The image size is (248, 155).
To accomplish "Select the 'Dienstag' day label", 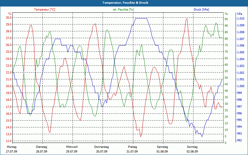I will [x=42, y=147].
